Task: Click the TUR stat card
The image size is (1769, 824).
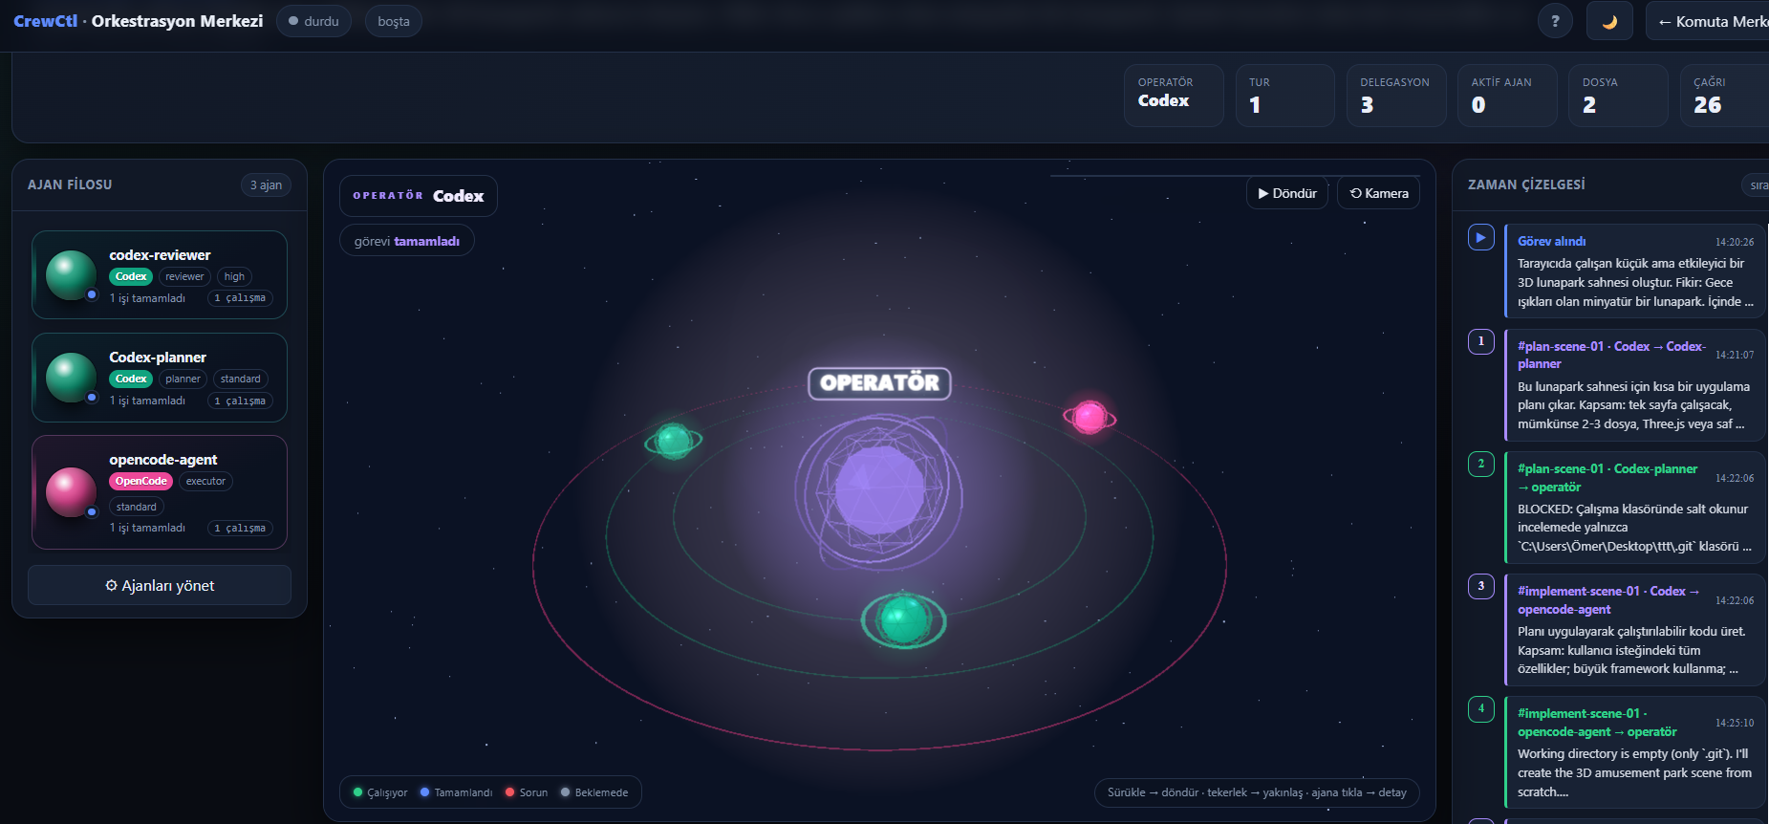Action: (1285, 96)
